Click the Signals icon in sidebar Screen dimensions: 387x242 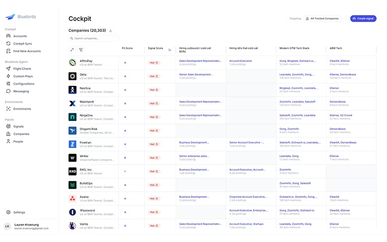8,126
